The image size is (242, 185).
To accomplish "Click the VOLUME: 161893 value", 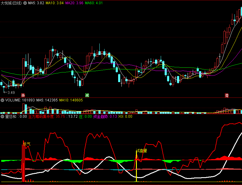I will click(20, 100).
